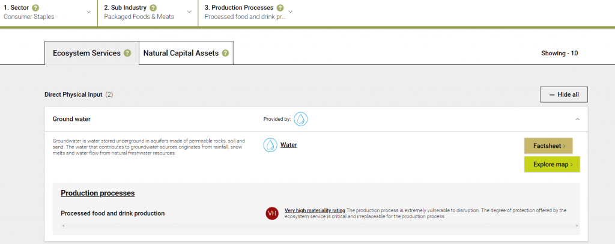Switch to the Natural Capital Assets tab
Viewport: 615px width, 244px height.
[x=181, y=53]
